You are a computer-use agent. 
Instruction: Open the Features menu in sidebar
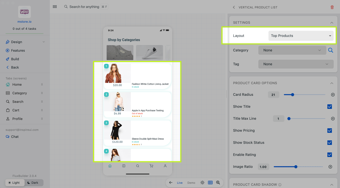pos(18,51)
